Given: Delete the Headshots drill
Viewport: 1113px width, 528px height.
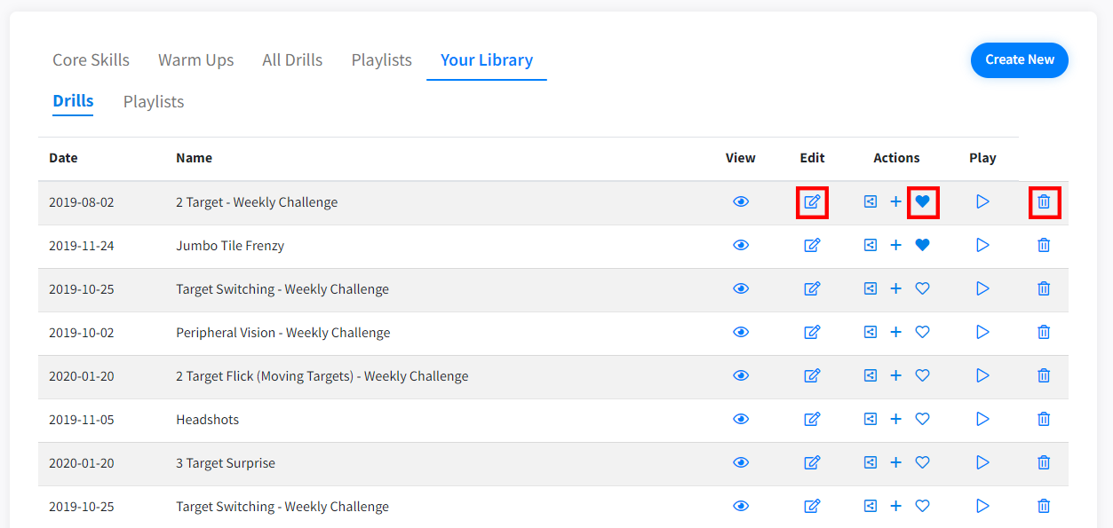Looking at the screenshot, I should tap(1044, 419).
